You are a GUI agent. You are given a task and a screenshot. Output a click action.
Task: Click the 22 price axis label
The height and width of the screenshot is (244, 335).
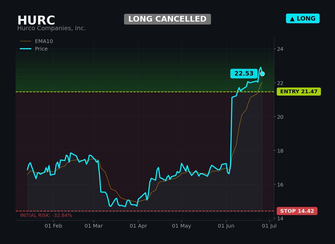280,83
